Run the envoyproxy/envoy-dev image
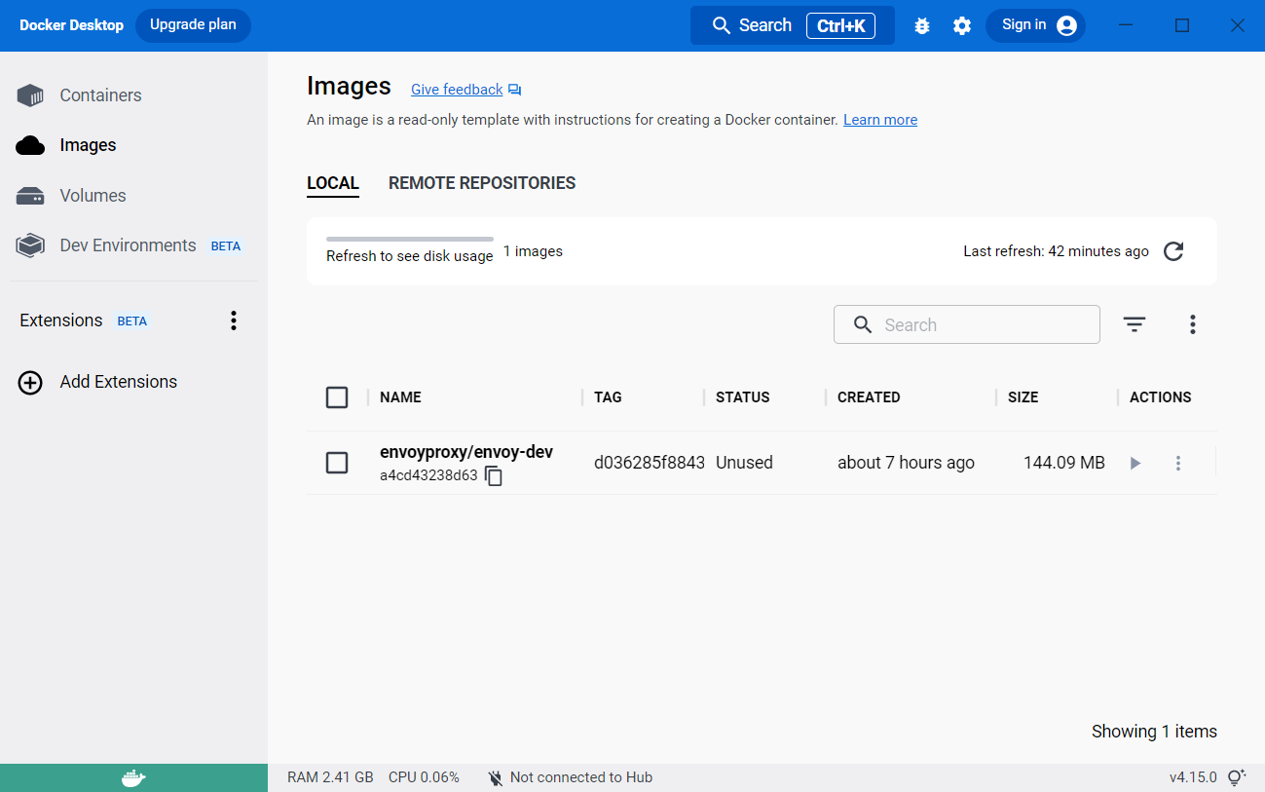 (1135, 464)
